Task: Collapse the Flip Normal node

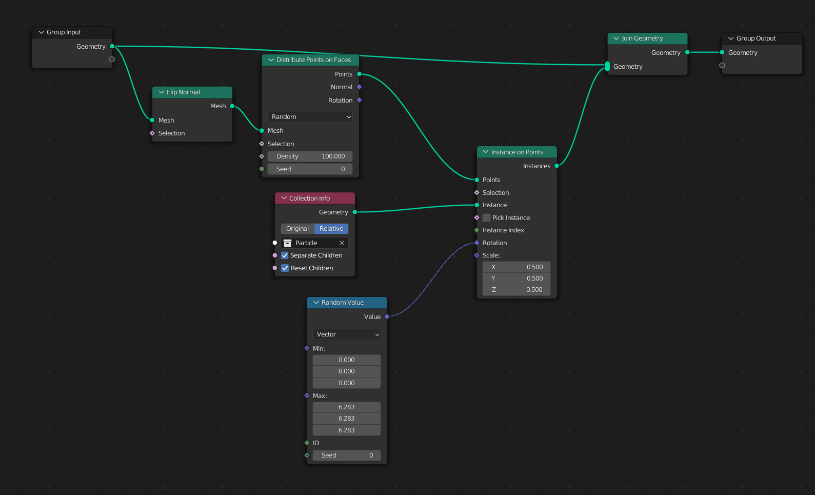Action: click(x=162, y=92)
